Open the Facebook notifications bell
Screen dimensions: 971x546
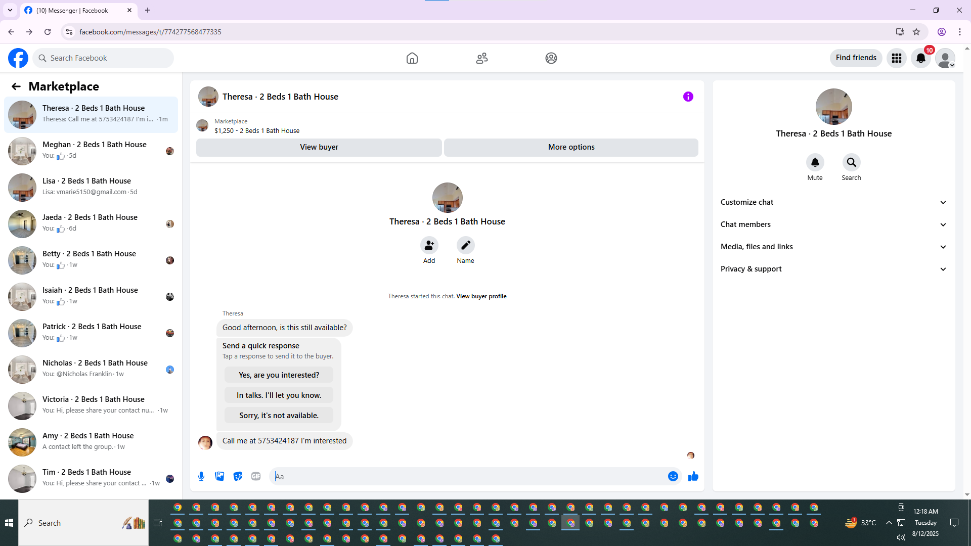point(920,58)
